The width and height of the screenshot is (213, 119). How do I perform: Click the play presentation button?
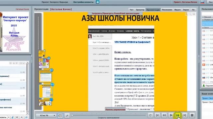pyautogui.click(x=171, y=115)
